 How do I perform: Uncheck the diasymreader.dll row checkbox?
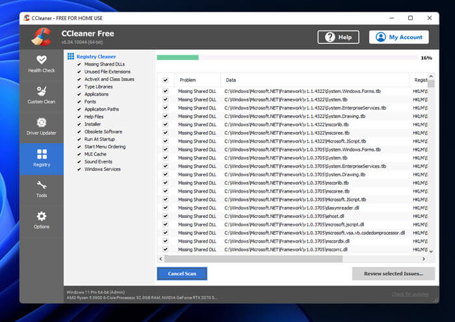(x=165, y=208)
